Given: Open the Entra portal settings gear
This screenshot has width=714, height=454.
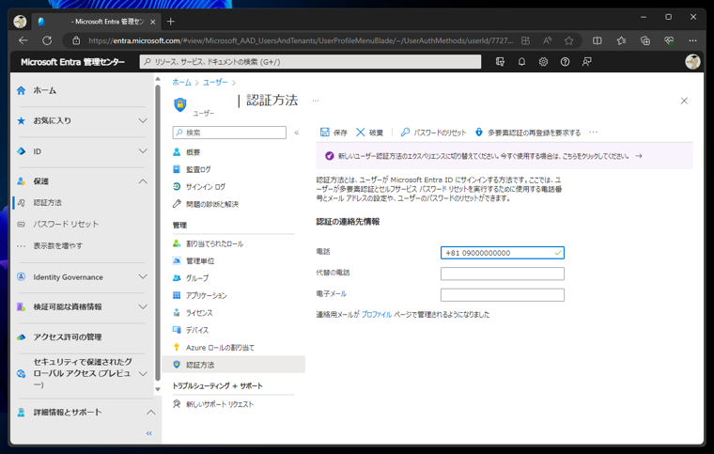Looking at the screenshot, I should pyautogui.click(x=543, y=62).
